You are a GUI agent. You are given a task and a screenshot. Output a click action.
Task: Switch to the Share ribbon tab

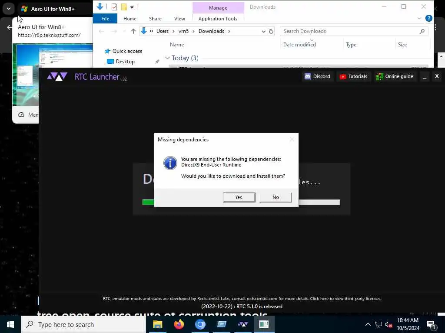(x=155, y=19)
